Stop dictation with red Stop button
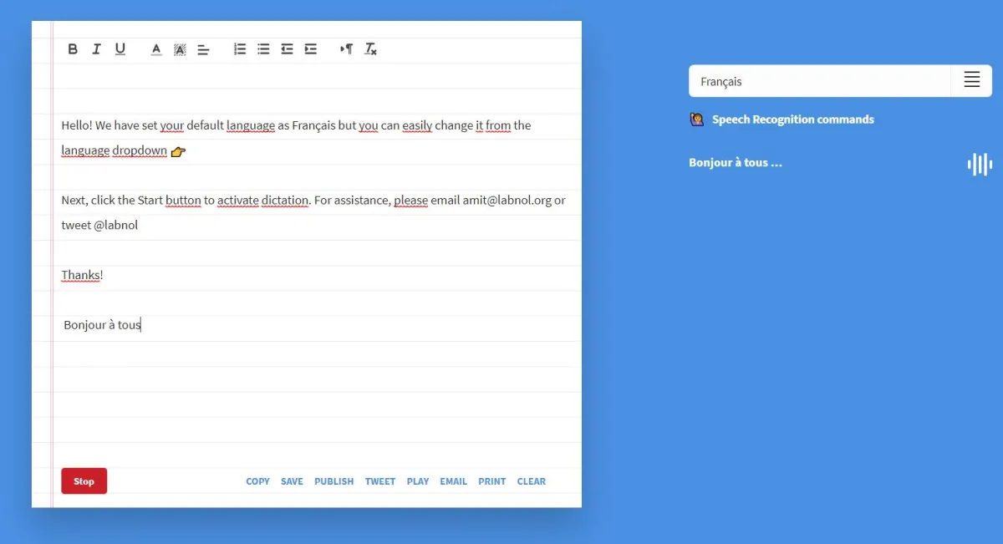 pyautogui.click(x=84, y=481)
